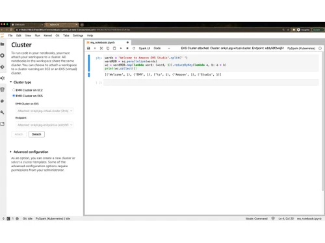Open the Tabs menu
Screen dimensions: 325x243
pos(66,36)
